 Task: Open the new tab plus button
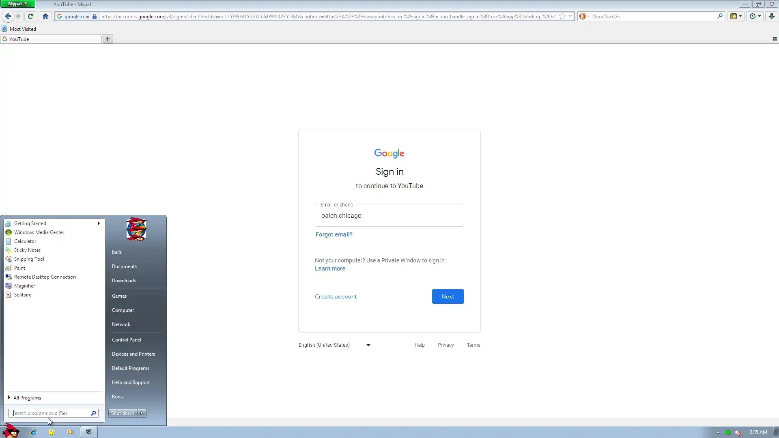[x=108, y=39]
